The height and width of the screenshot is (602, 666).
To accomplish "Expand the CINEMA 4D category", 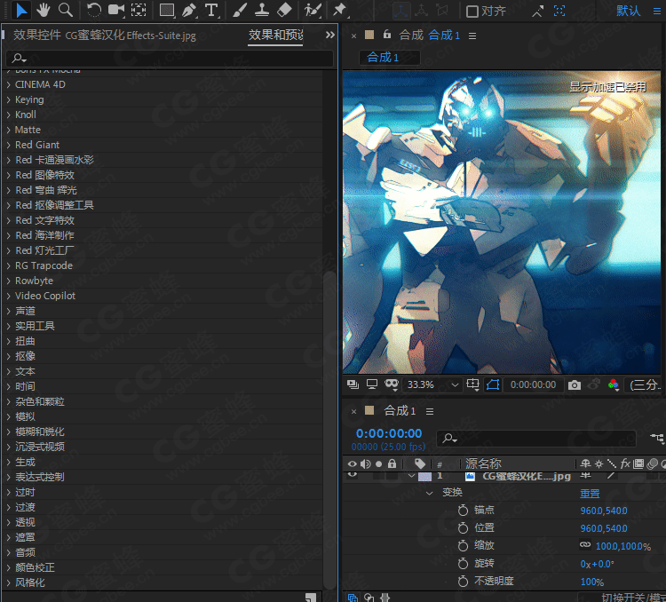I will point(9,84).
